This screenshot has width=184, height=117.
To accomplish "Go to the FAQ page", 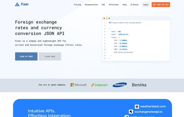I will click(x=103, y=5).
